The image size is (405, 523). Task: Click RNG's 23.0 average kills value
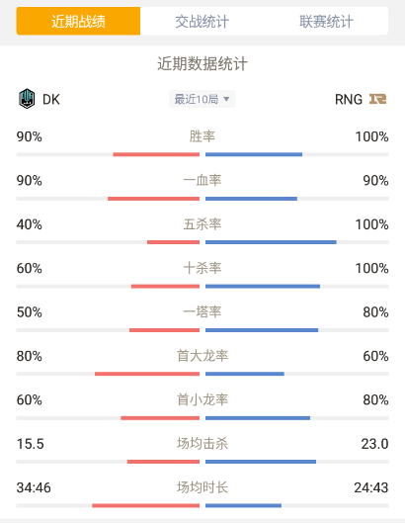pyautogui.click(x=374, y=444)
